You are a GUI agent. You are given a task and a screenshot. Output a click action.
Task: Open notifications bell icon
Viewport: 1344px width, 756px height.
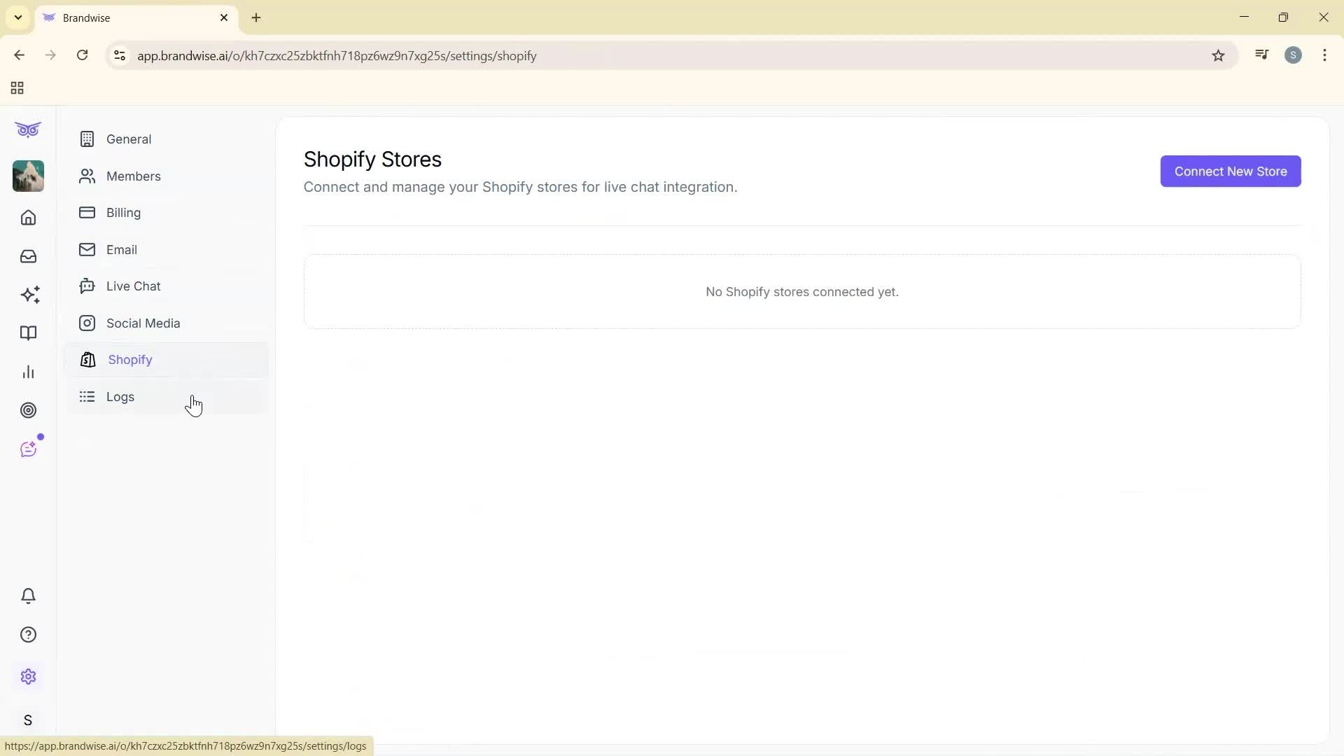pos(28,596)
